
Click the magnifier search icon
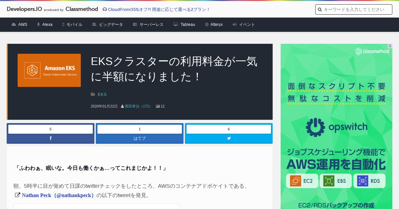(x=320, y=10)
